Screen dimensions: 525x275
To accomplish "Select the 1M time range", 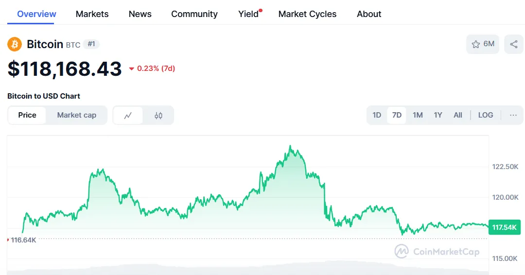I will coord(418,115).
